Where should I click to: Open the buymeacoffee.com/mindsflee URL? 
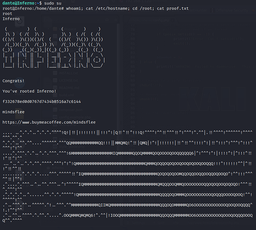pos(49,122)
